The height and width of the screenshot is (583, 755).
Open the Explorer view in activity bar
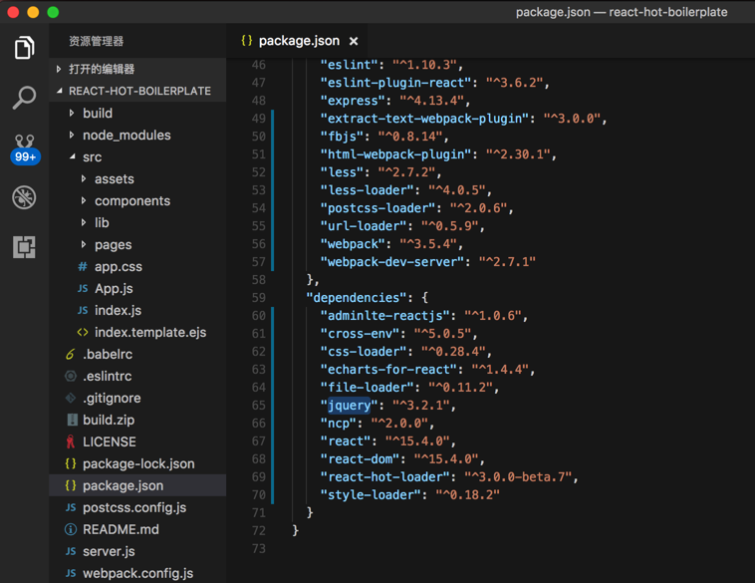point(24,48)
